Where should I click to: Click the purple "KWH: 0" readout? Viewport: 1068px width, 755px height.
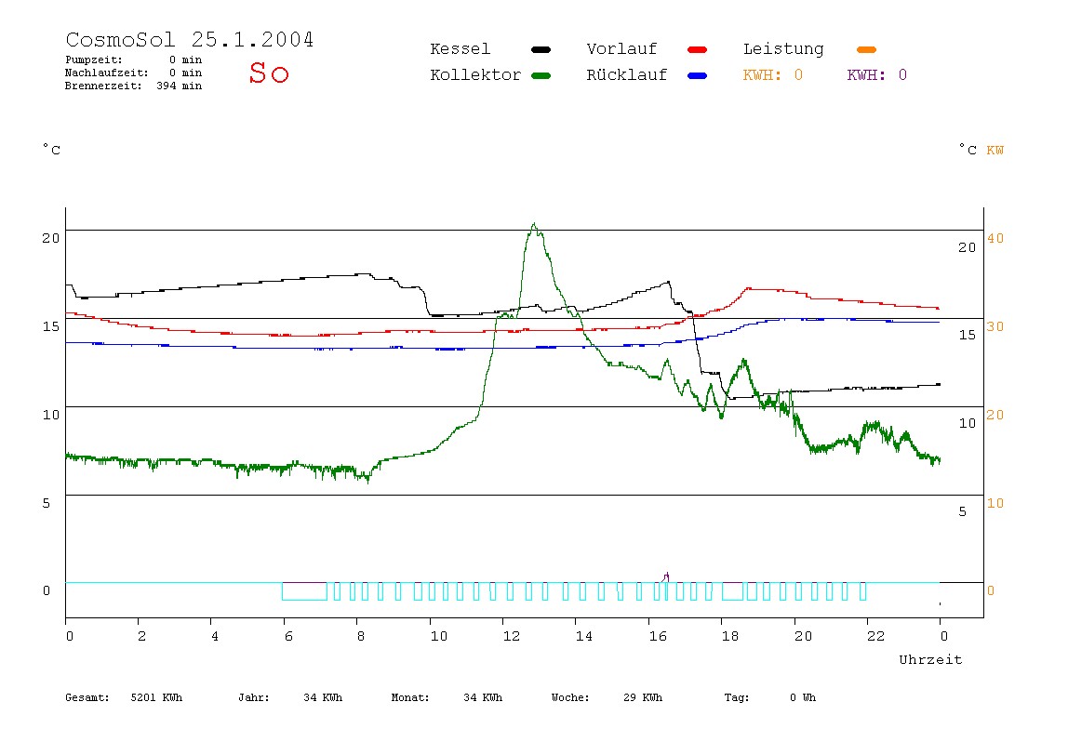point(877,75)
